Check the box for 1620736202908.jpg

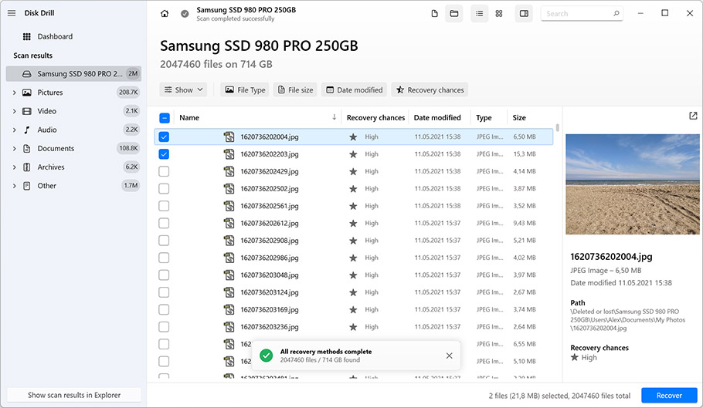pyautogui.click(x=164, y=241)
